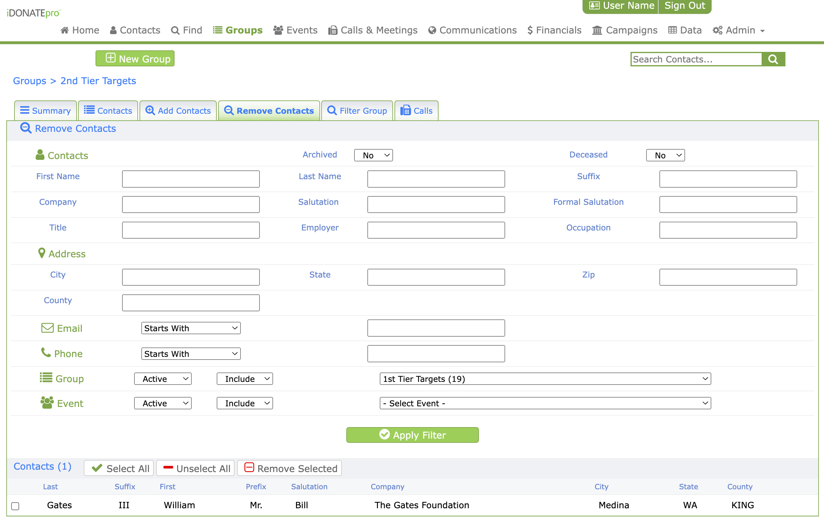Click the search magnifier button
Screen dimensions: 824x517
click(773, 59)
